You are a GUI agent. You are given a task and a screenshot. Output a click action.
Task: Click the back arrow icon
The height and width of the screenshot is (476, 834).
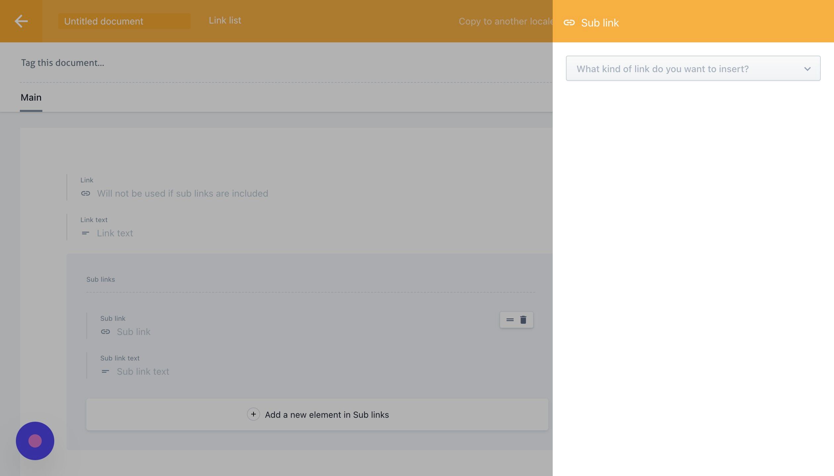pyautogui.click(x=21, y=21)
